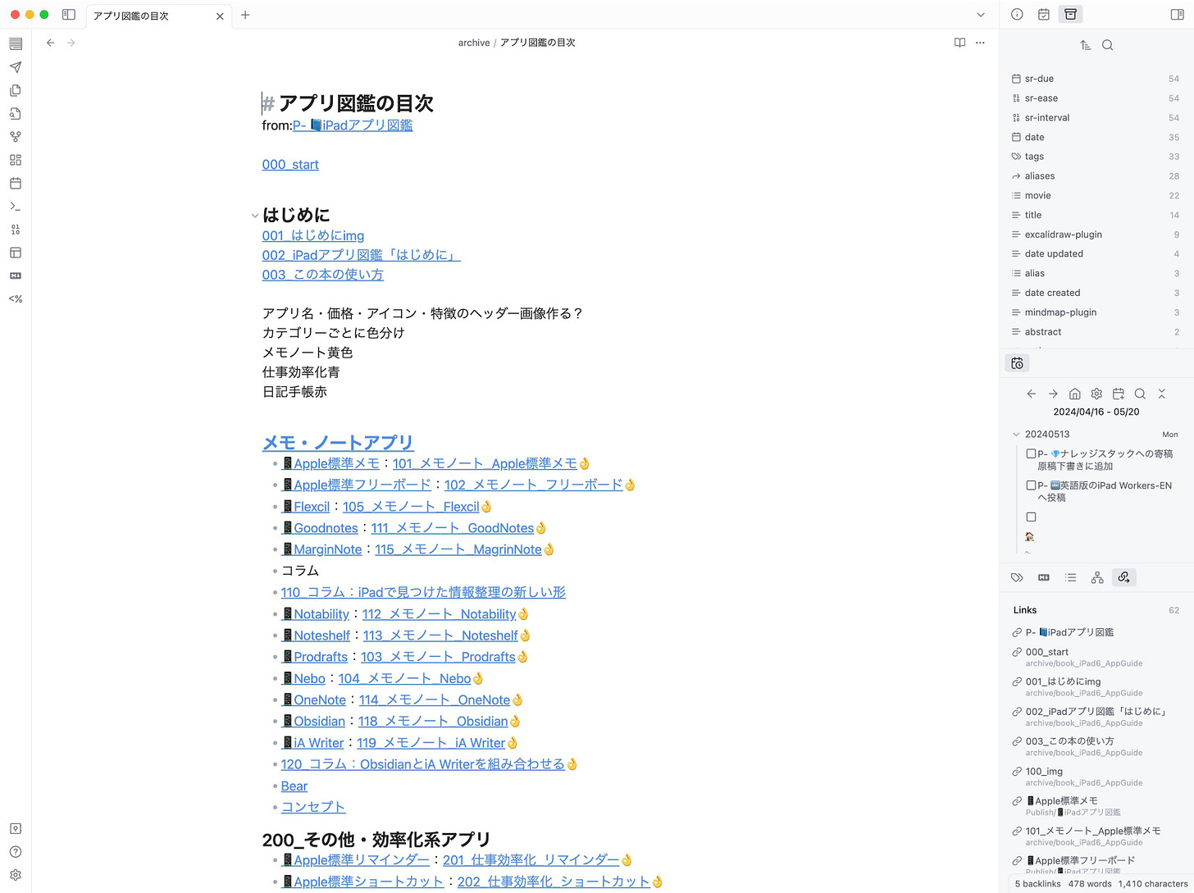Select the aliases property row
Image resolution: width=1194 pixels, height=893 pixels.
(1096, 176)
